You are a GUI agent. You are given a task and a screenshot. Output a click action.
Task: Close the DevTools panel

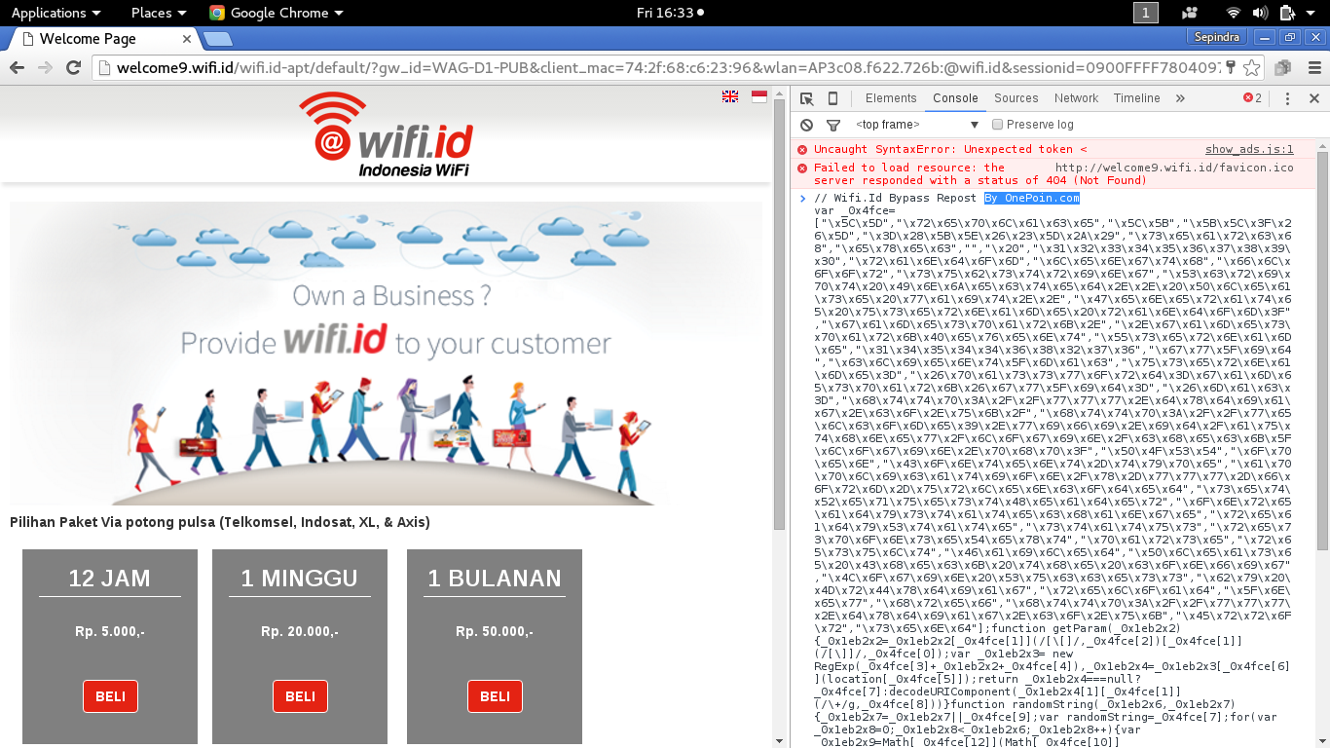tap(1313, 98)
